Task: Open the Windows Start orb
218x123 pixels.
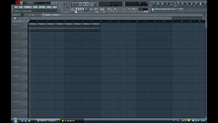Action: coord(15,121)
